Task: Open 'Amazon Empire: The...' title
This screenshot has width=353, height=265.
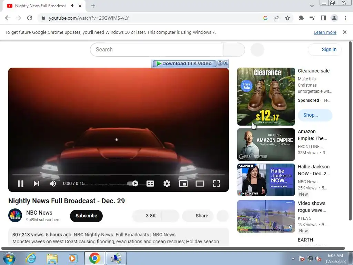Action: pyautogui.click(x=312, y=135)
